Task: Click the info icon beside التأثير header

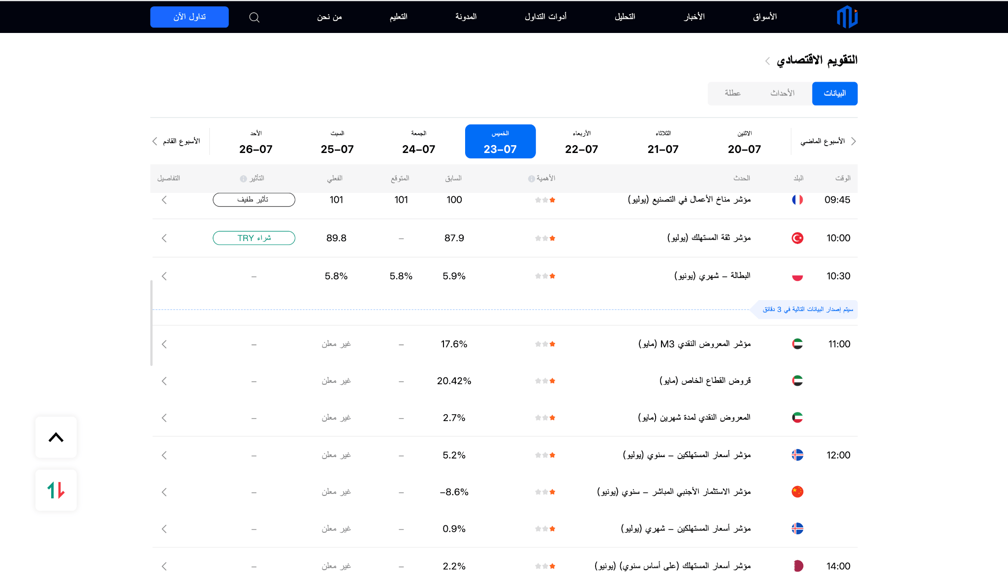Action: pyautogui.click(x=243, y=179)
